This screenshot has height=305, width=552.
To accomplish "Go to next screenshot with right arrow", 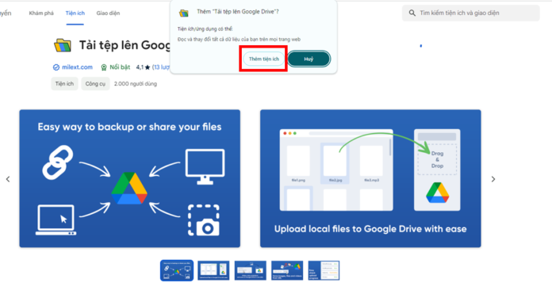I will pyautogui.click(x=493, y=179).
